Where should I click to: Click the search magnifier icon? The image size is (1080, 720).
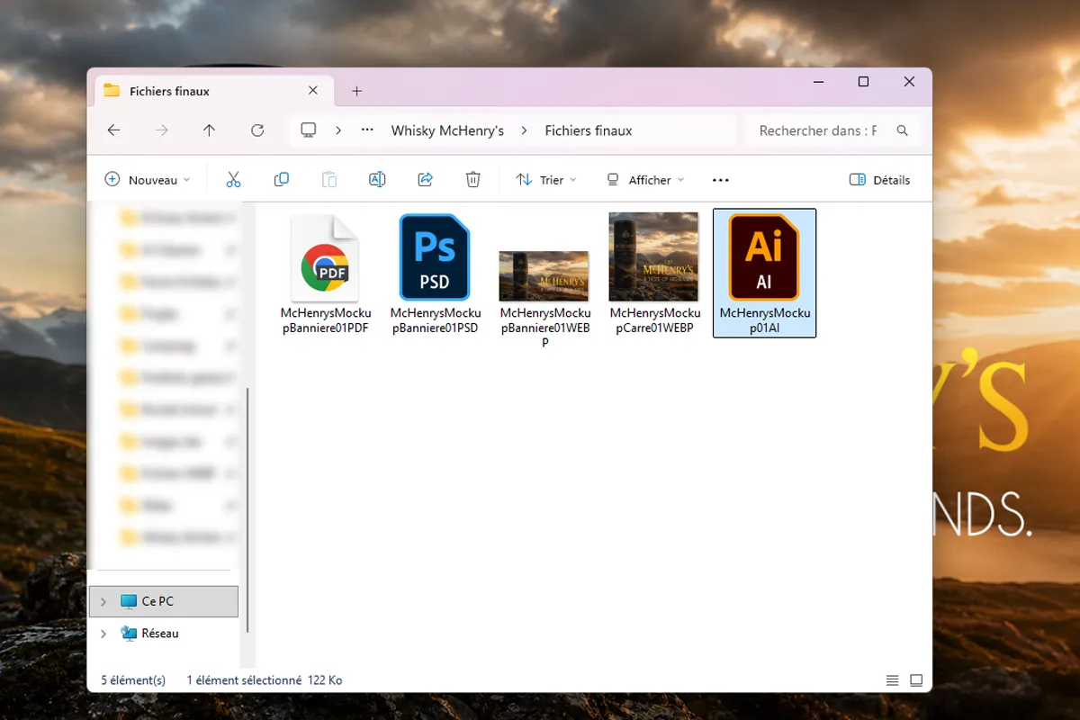point(903,130)
